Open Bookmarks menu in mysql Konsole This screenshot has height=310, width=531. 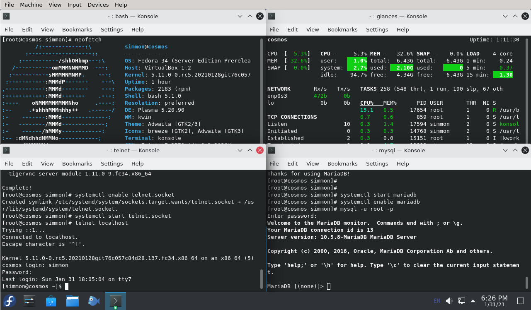342,164
